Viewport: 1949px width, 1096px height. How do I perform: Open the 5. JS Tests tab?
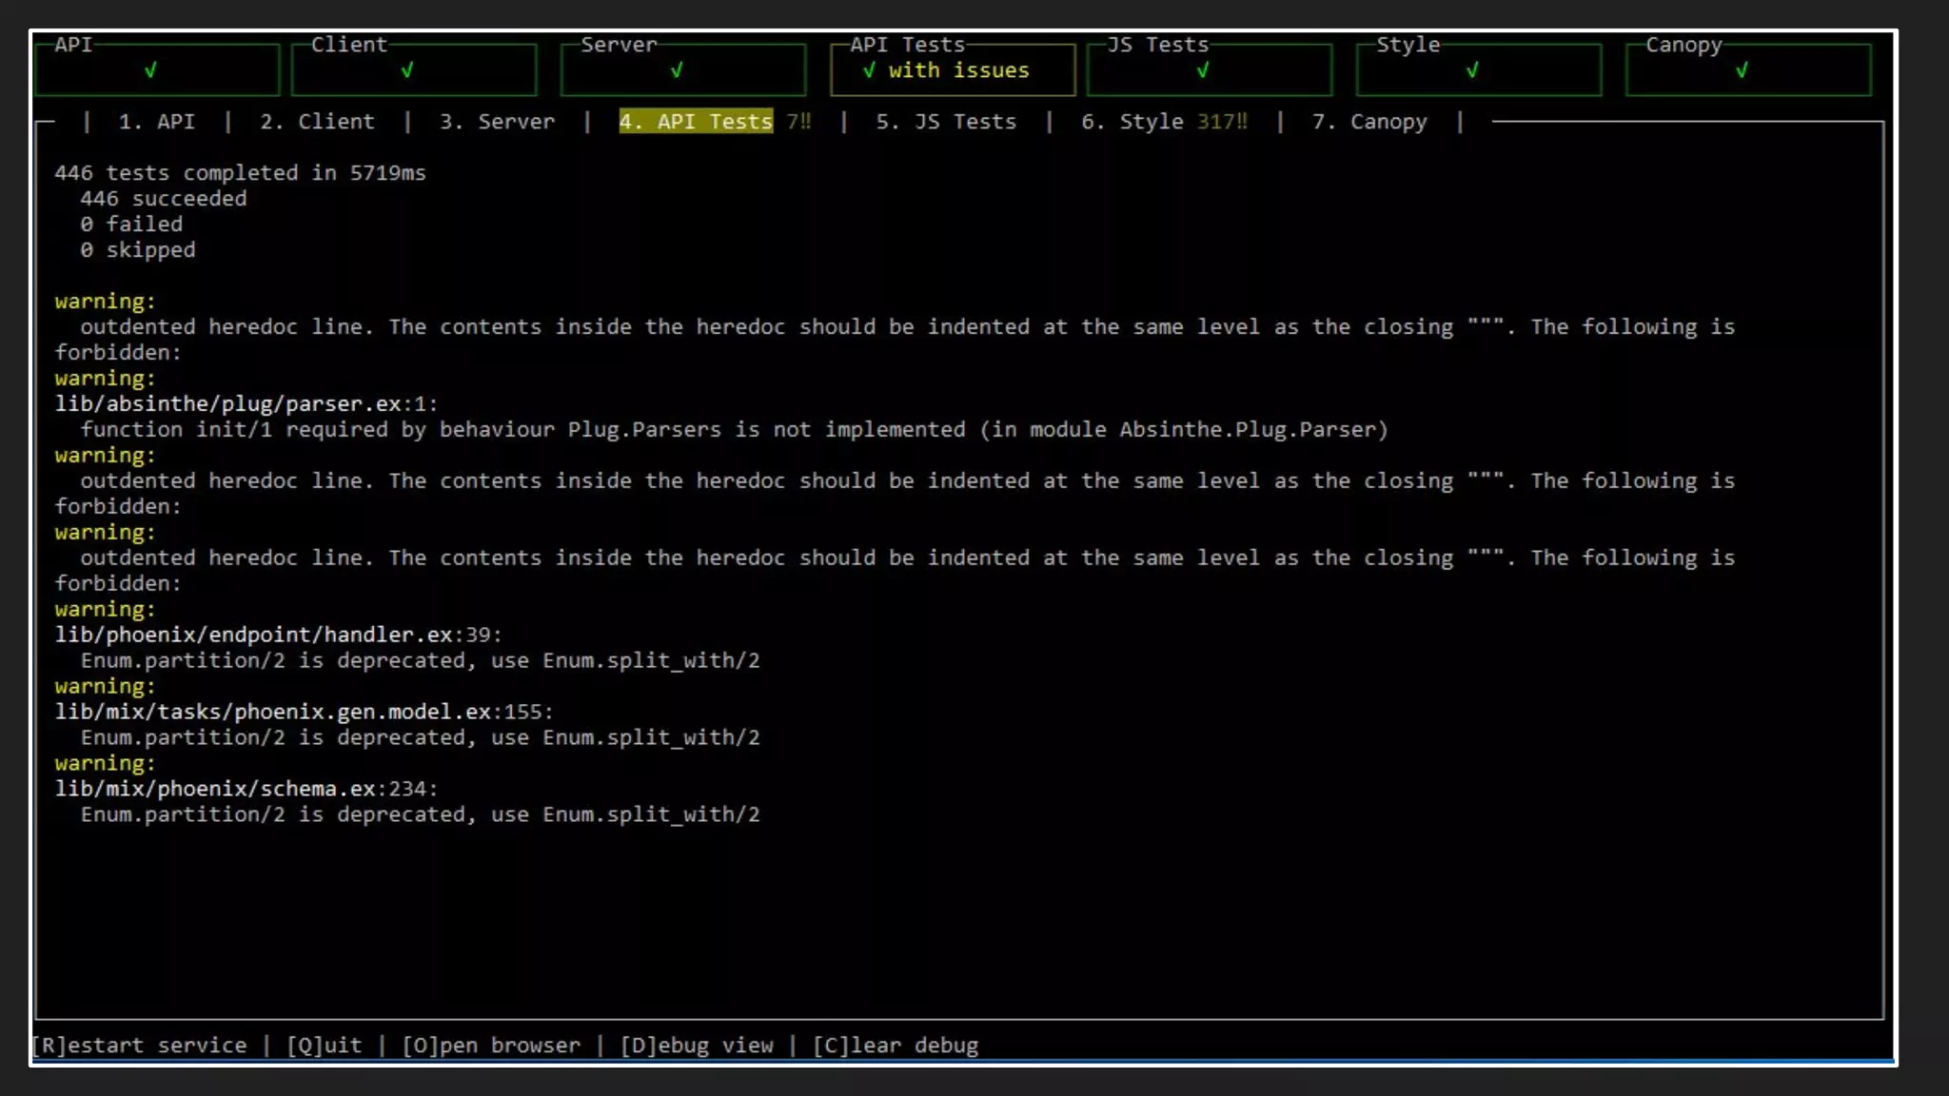(946, 122)
